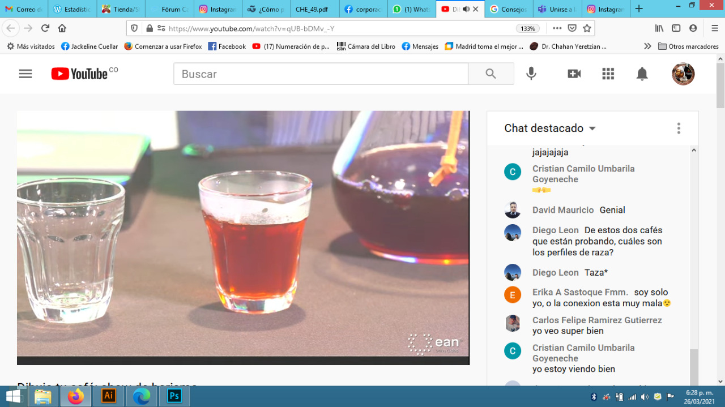Open the chat three-dot options menu
725x407 pixels.
[679, 128]
